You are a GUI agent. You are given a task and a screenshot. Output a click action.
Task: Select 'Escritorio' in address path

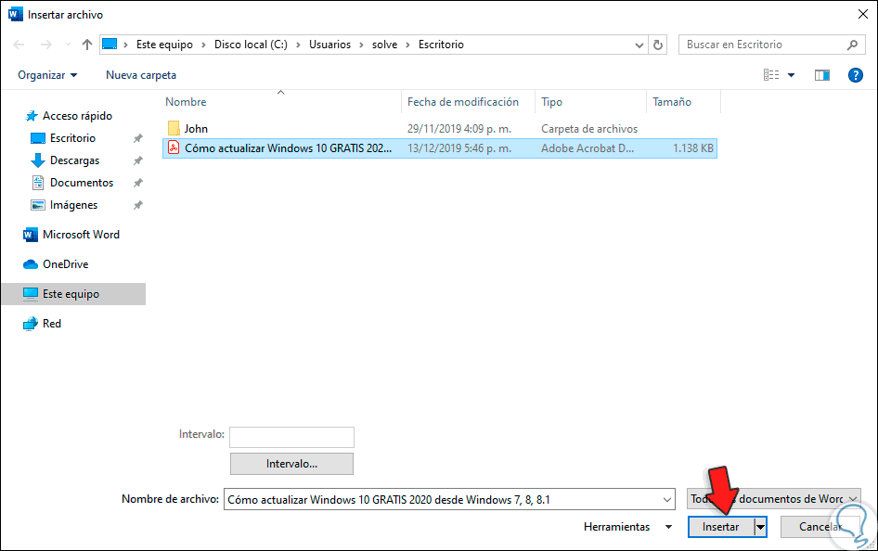coord(441,45)
